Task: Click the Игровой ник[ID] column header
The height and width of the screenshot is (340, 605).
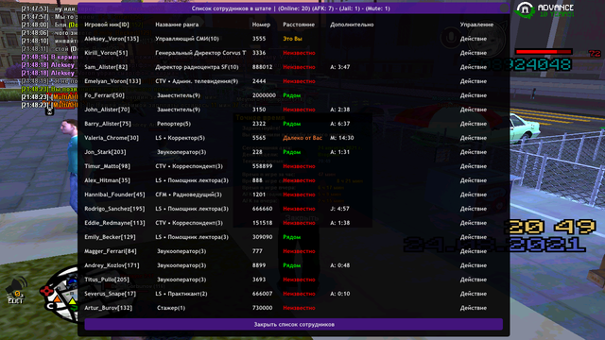Action: [x=107, y=25]
